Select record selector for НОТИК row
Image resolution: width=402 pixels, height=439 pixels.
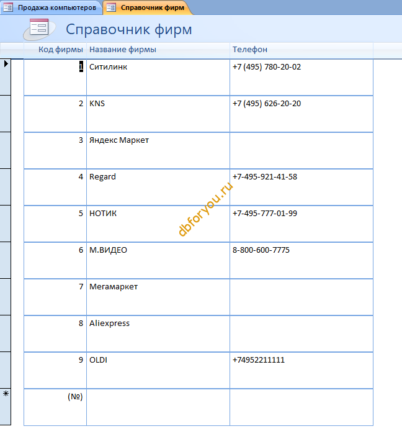(6, 224)
